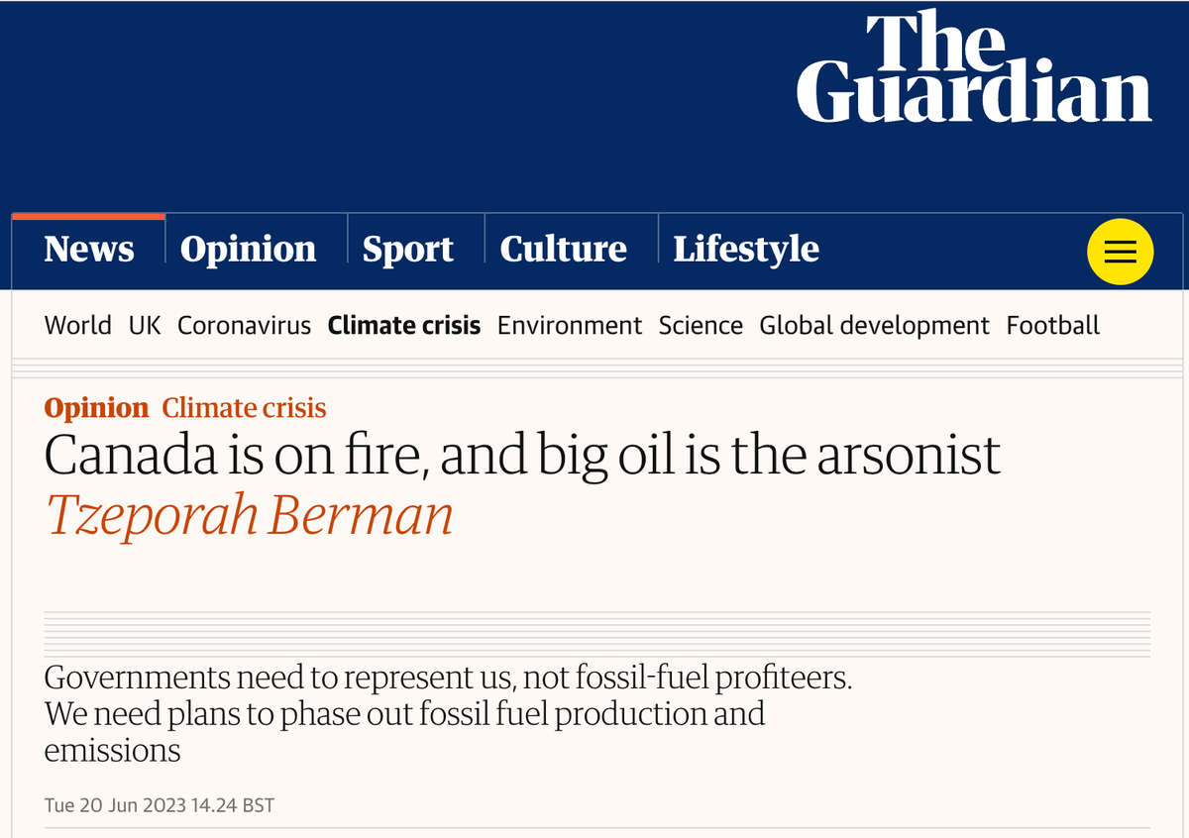Open the Lifestyle section tab

pos(746,249)
